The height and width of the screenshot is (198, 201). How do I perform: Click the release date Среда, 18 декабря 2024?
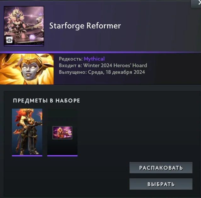pyautogui.click(x=116, y=72)
